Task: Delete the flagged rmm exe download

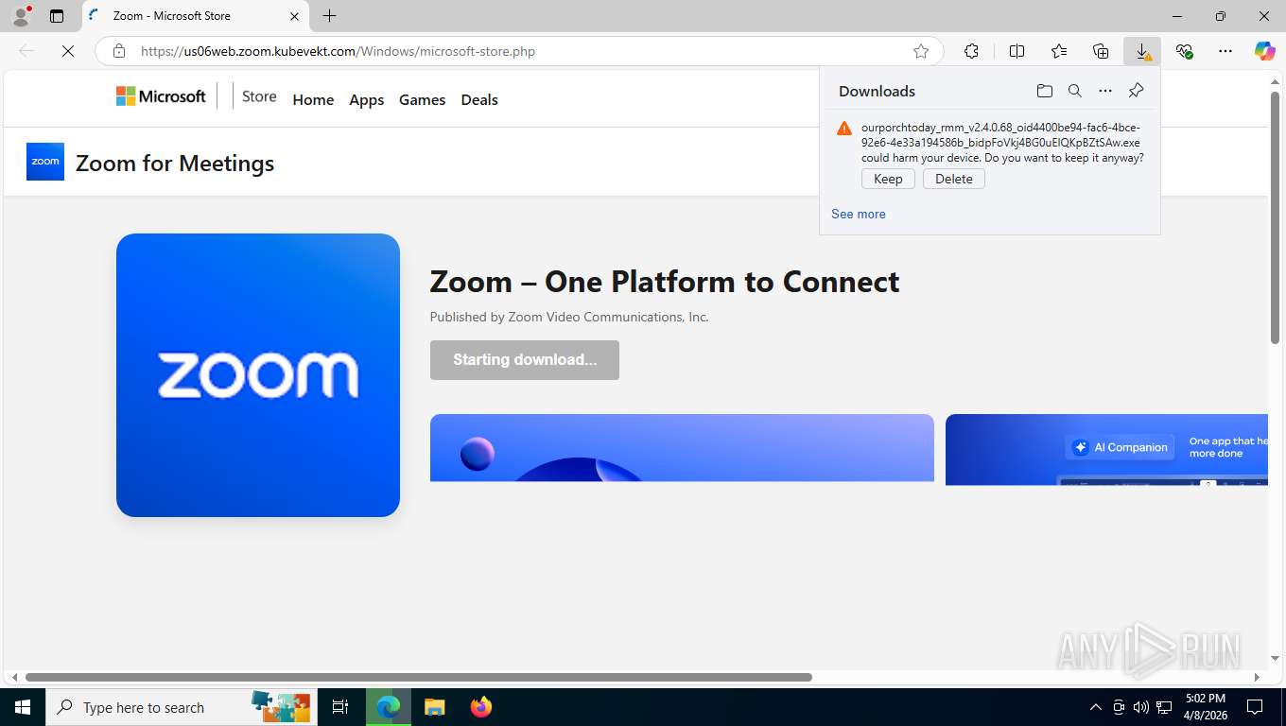Action: click(x=953, y=179)
